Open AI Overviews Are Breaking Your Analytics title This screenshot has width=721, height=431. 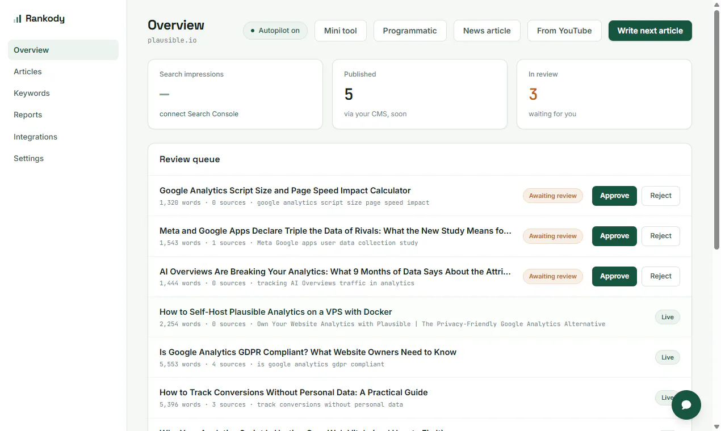click(x=336, y=272)
